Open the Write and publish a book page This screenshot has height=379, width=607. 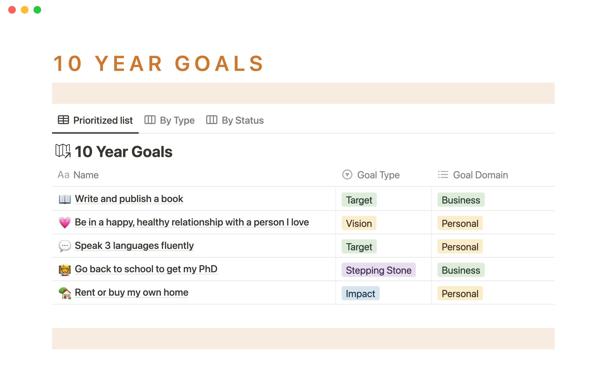[129, 199]
